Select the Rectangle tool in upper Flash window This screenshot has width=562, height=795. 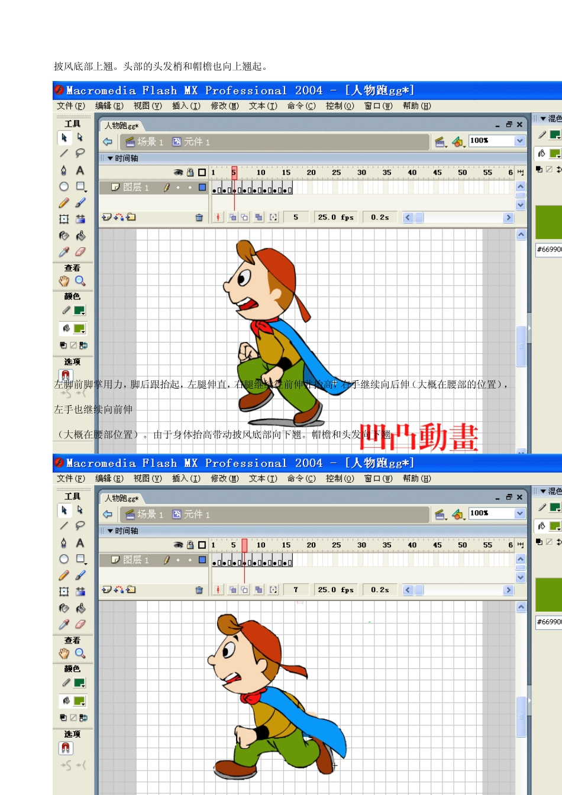[x=80, y=186]
